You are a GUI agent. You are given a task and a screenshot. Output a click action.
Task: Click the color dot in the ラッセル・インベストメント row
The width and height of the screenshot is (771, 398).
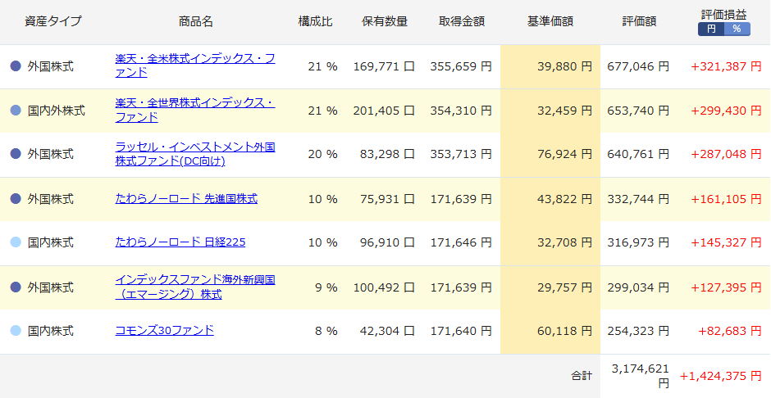click(16, 154)
